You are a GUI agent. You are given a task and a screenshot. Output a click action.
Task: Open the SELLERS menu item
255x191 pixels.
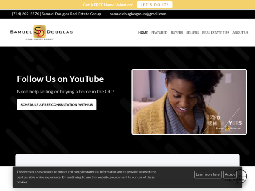pyautogui.click(x=193, y=33)
